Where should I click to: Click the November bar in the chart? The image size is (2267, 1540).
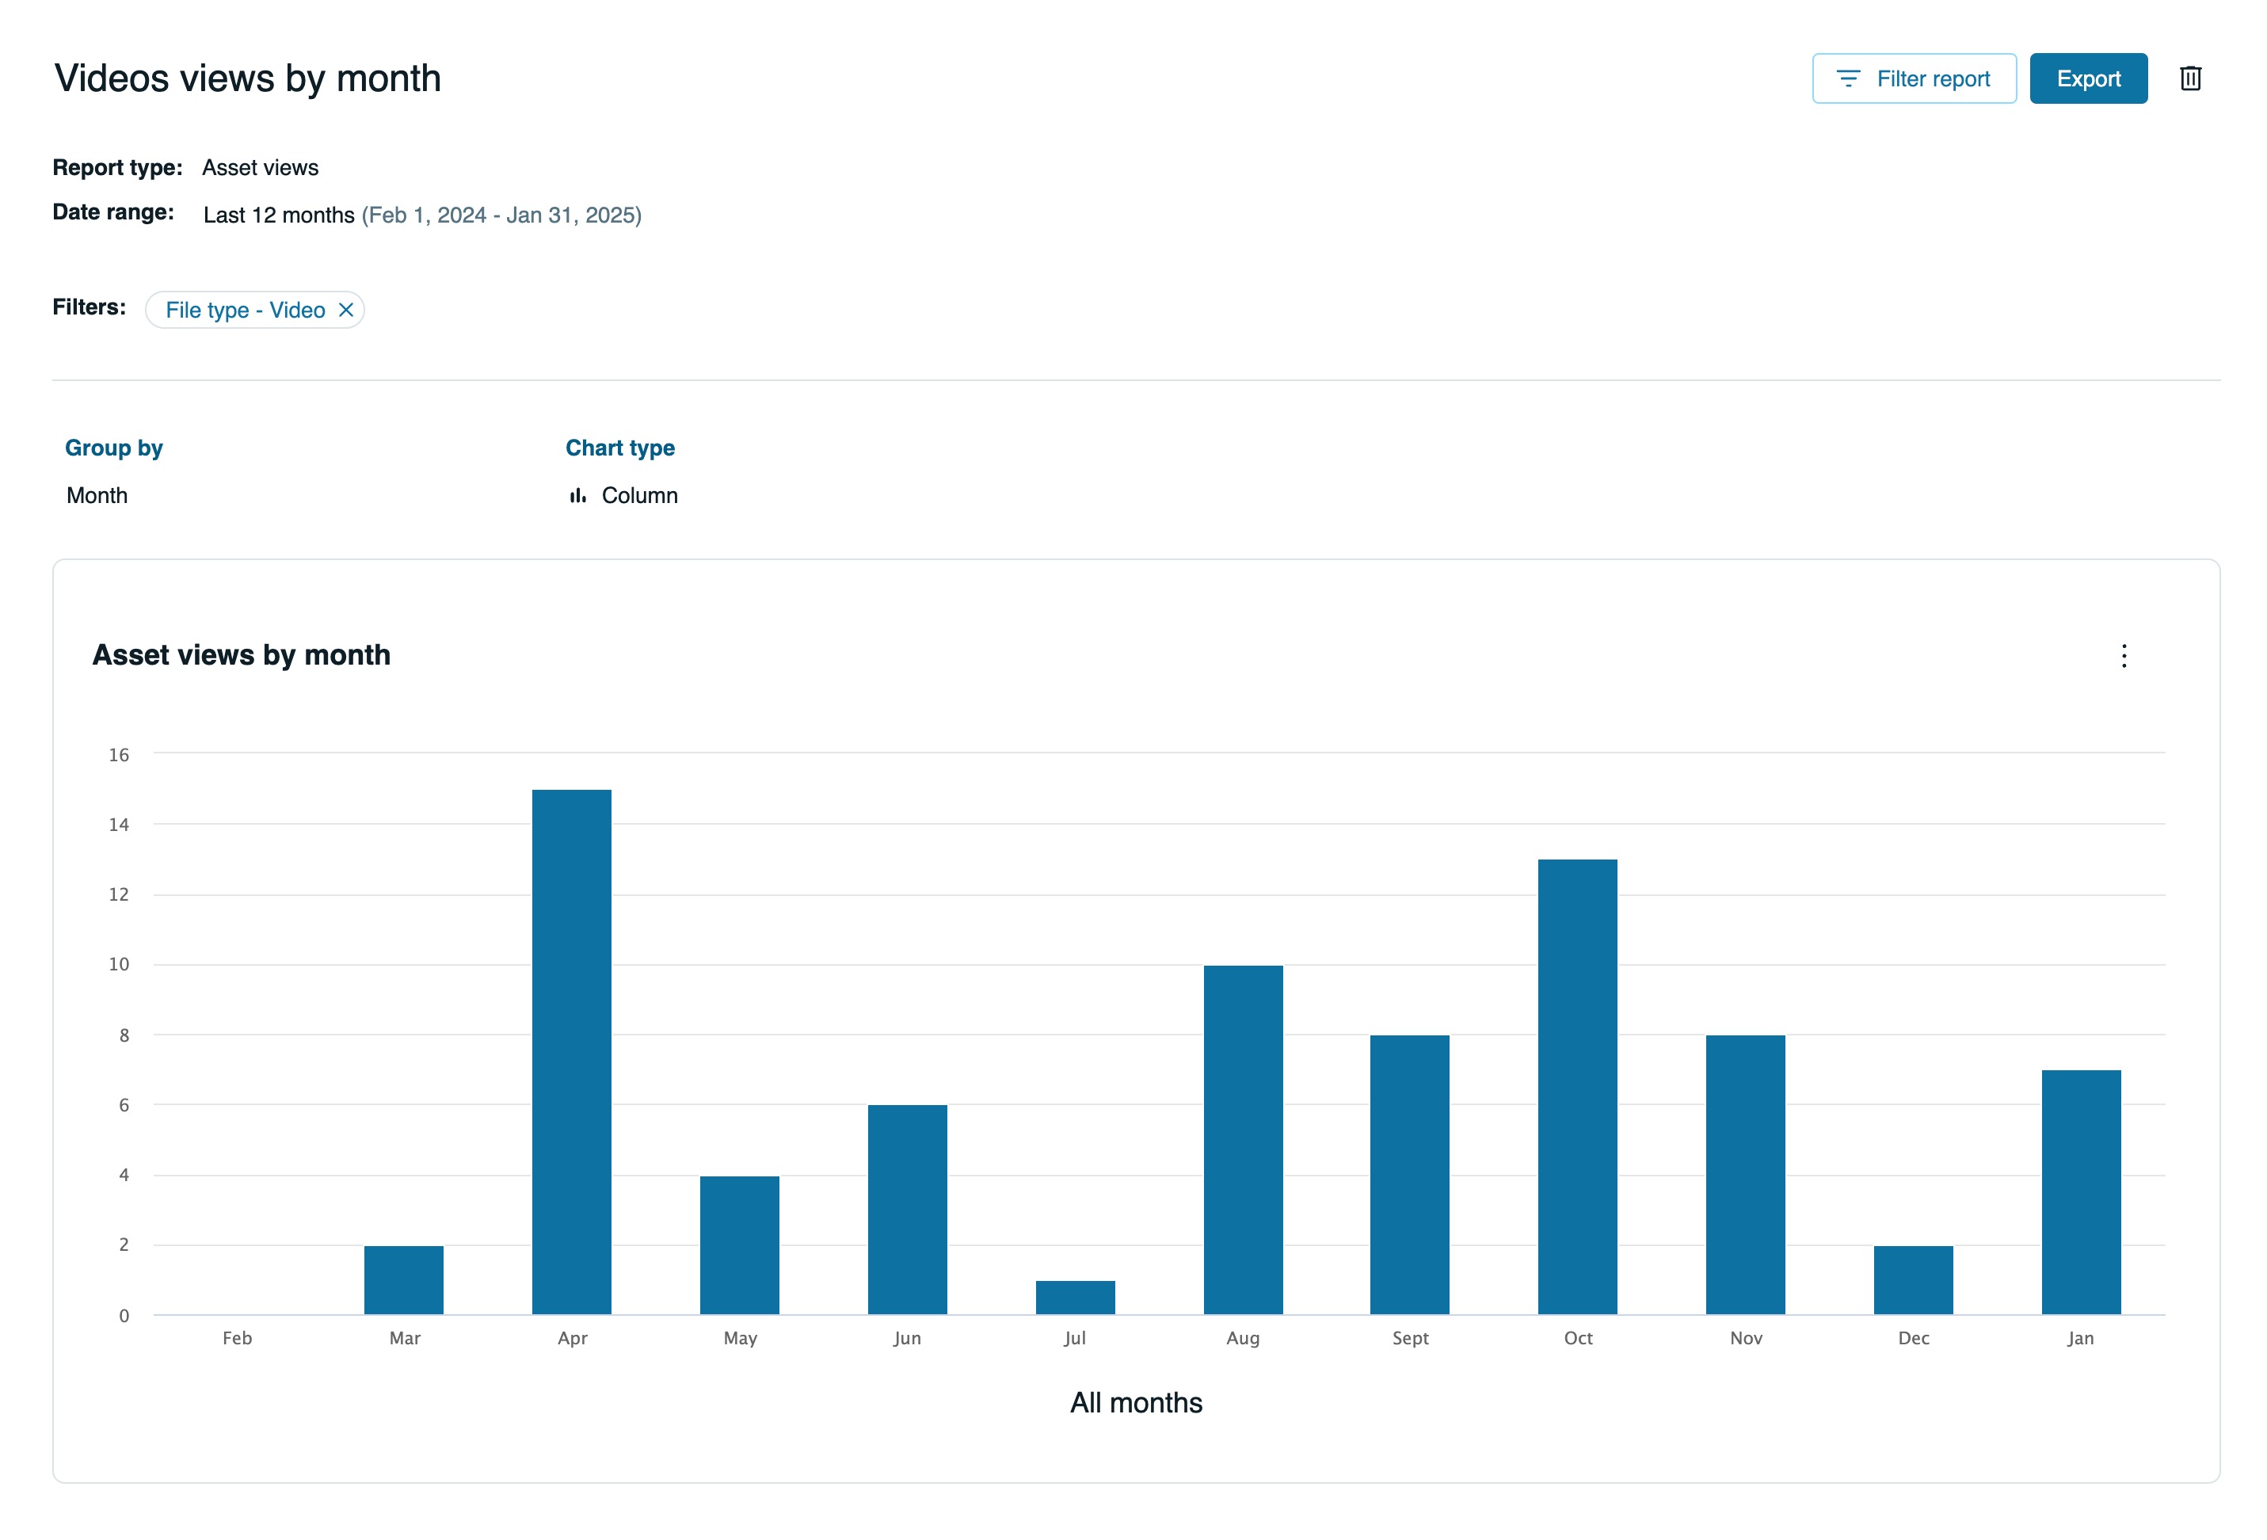(x=1745, y=1174)
